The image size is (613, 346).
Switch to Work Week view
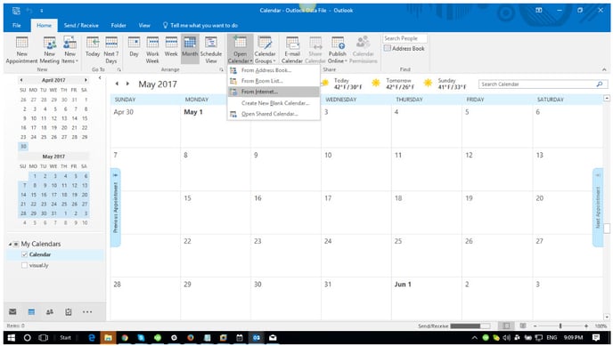(152, 50)
